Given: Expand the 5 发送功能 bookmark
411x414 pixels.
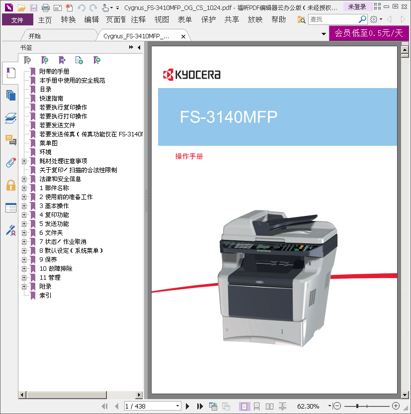Looking at the screenshot, I should coord(24,224).
